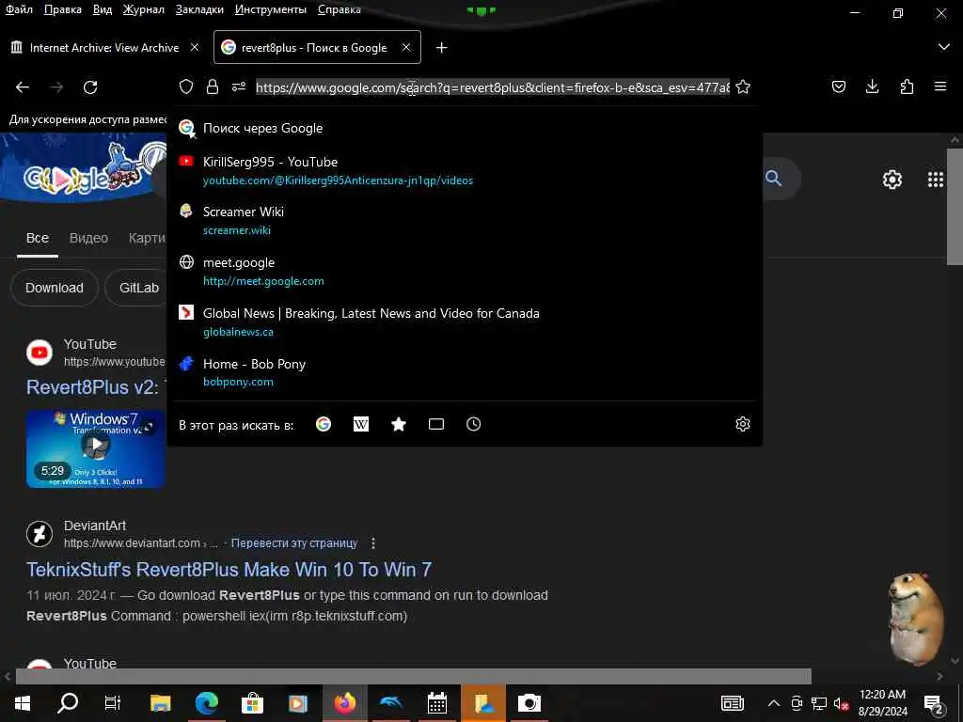Image resolution: width=963 pixels, height=722 pixels.
Task: Go back using the browser back arrow
Action: pos(23,87)
